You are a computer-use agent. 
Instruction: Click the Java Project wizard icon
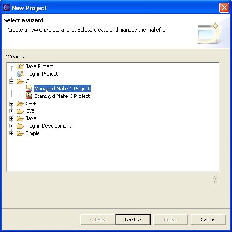tap(20, 66)
